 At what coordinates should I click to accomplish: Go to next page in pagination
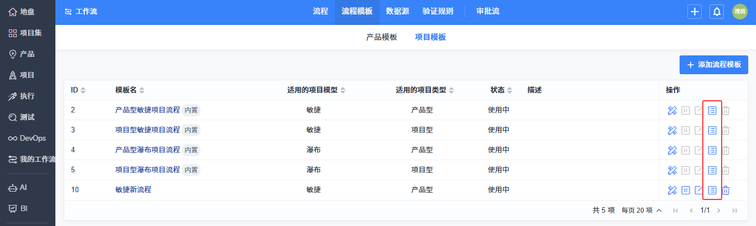click(719, 210)
